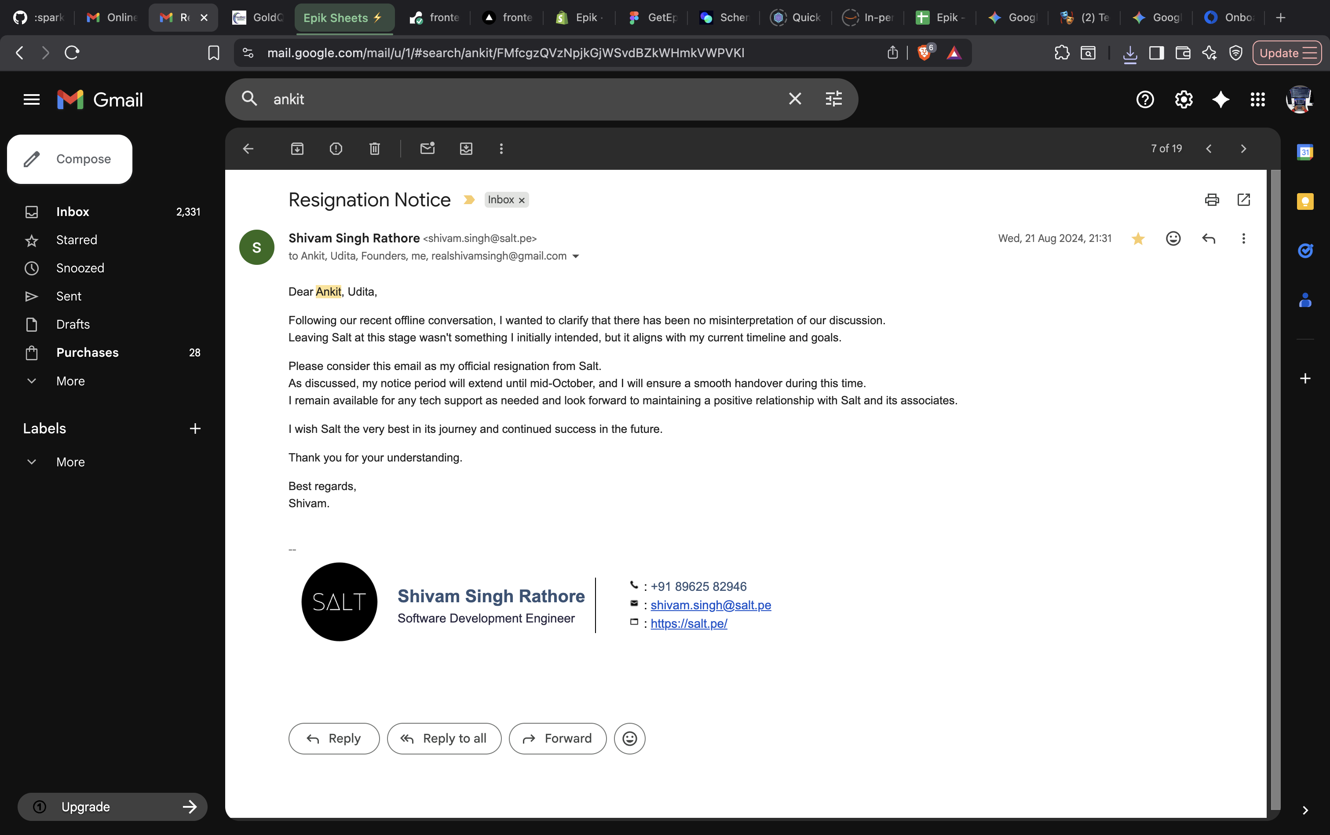Screen dimensions: 1330x835
Task: Mark the email as unread
Action: click(x=427, y=149)
